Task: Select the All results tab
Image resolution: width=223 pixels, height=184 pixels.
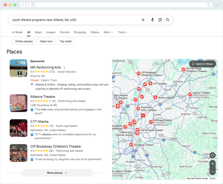Action: click(x=29, y=32)
